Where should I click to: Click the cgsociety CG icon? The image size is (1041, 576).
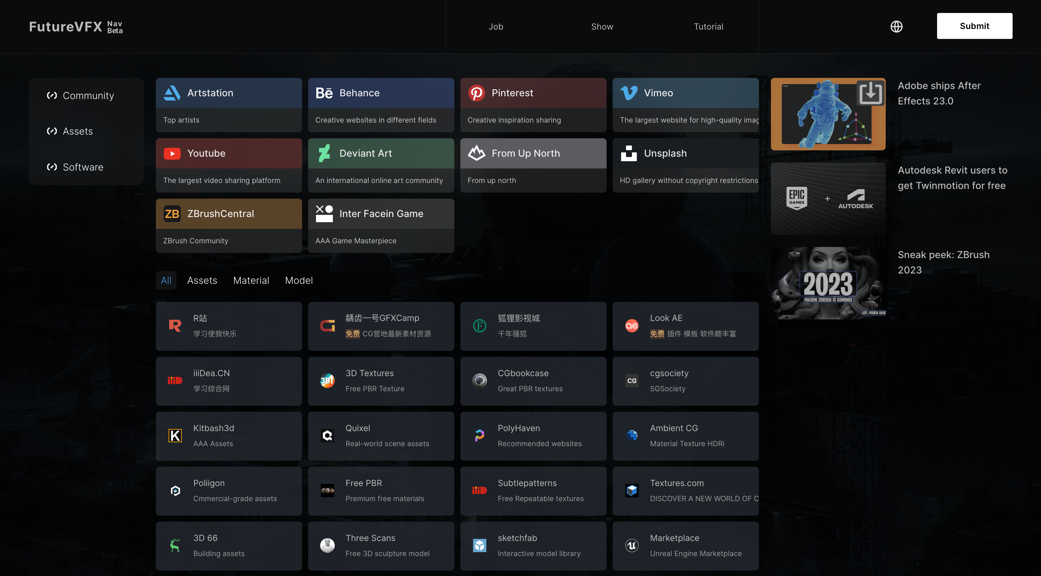(x=632, y=380)
